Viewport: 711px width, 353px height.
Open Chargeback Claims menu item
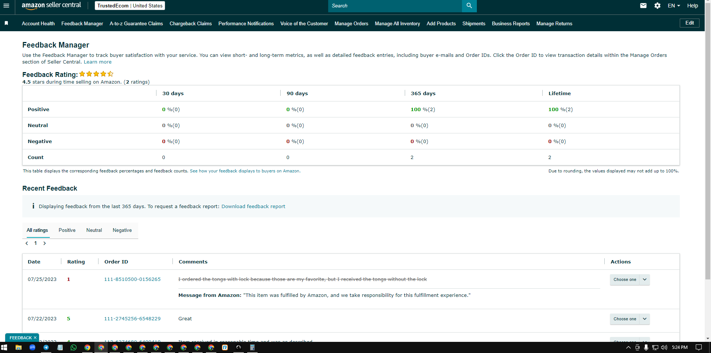[x=191, y=23]
